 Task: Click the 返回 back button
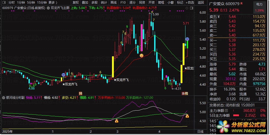[201, 2]
